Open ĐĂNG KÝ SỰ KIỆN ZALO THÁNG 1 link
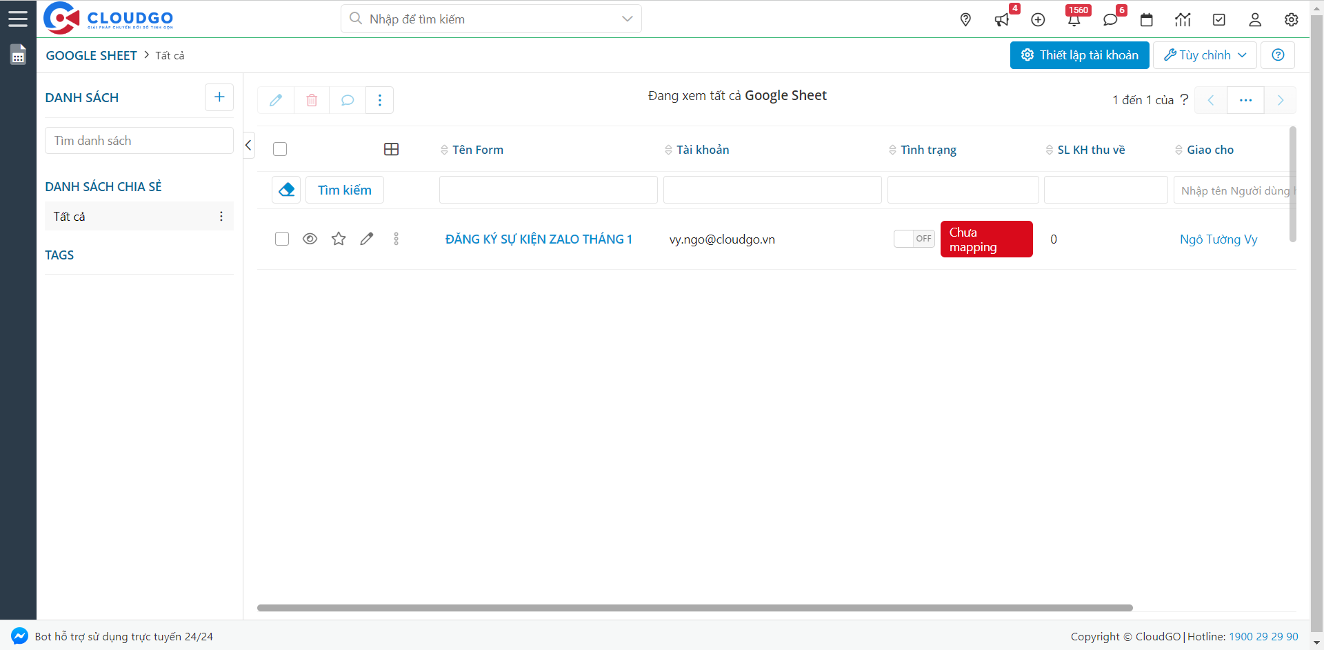This screenshot has height=650, width=1324. (x=539, y=239)
